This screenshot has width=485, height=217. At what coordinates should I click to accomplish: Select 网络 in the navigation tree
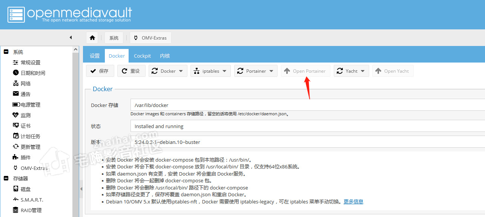coord(26,84)
